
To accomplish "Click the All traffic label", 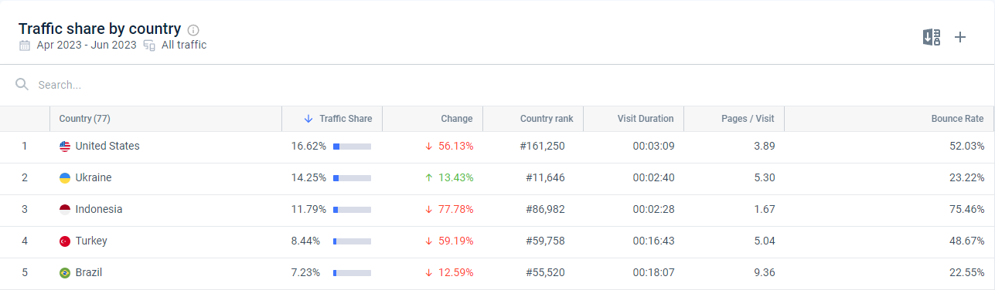I will (184, 45).
